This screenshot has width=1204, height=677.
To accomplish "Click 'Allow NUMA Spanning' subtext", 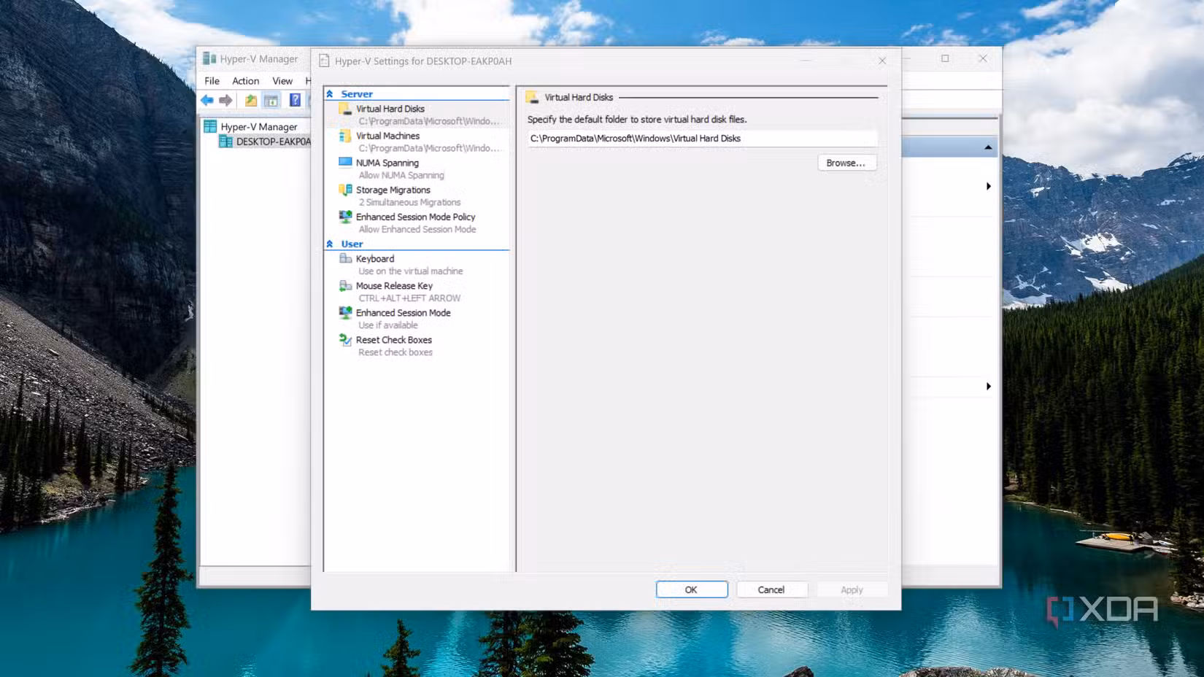I will pos(401,175).
